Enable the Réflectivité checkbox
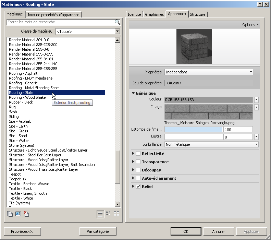Viewport: 271px width, 240px height. pyautogui.click(x=138, y=154)
